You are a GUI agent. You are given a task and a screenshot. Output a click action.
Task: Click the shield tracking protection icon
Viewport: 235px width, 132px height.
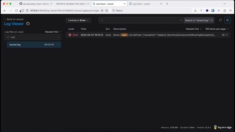click(23, 11)
